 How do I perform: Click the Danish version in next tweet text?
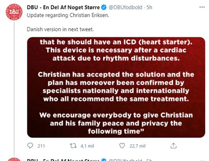point(60,29)
